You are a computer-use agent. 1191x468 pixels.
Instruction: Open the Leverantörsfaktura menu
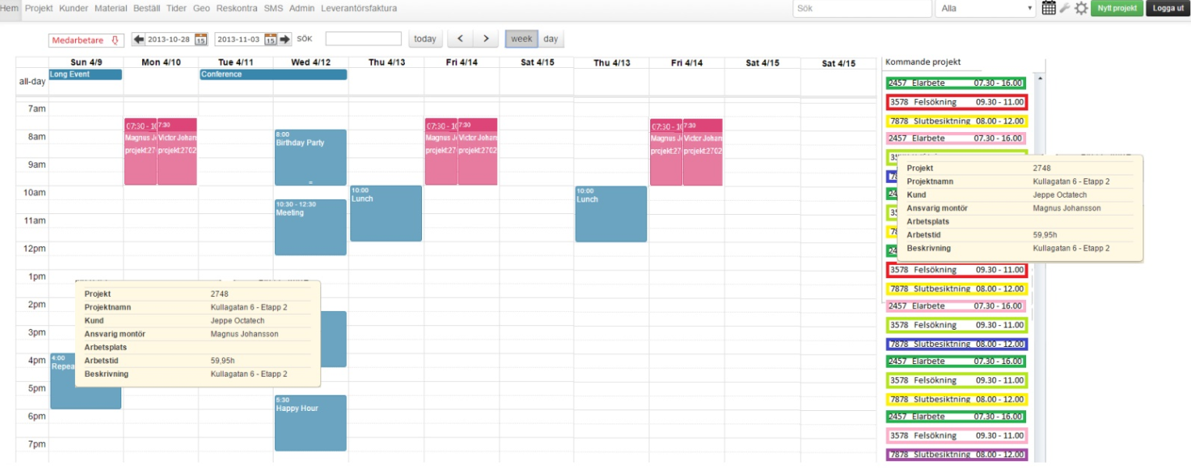click(x=359, y=8)
